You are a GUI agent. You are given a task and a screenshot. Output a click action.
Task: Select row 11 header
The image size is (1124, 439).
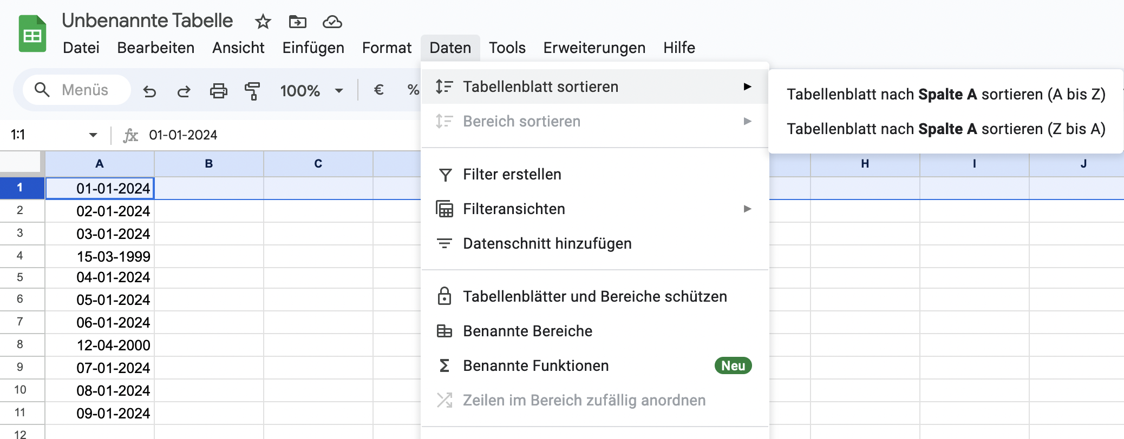pos(20,413)
